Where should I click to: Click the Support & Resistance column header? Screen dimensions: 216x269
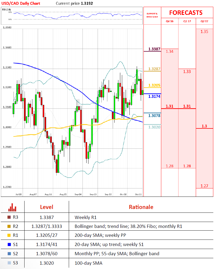coord(152,15)
